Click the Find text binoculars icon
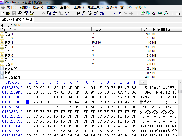Image resolution: width=182 pixels, height=136 pixels. (x=78, y=13)
